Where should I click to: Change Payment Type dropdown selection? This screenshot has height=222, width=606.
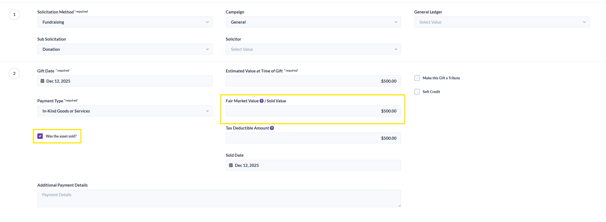point(125,111)
